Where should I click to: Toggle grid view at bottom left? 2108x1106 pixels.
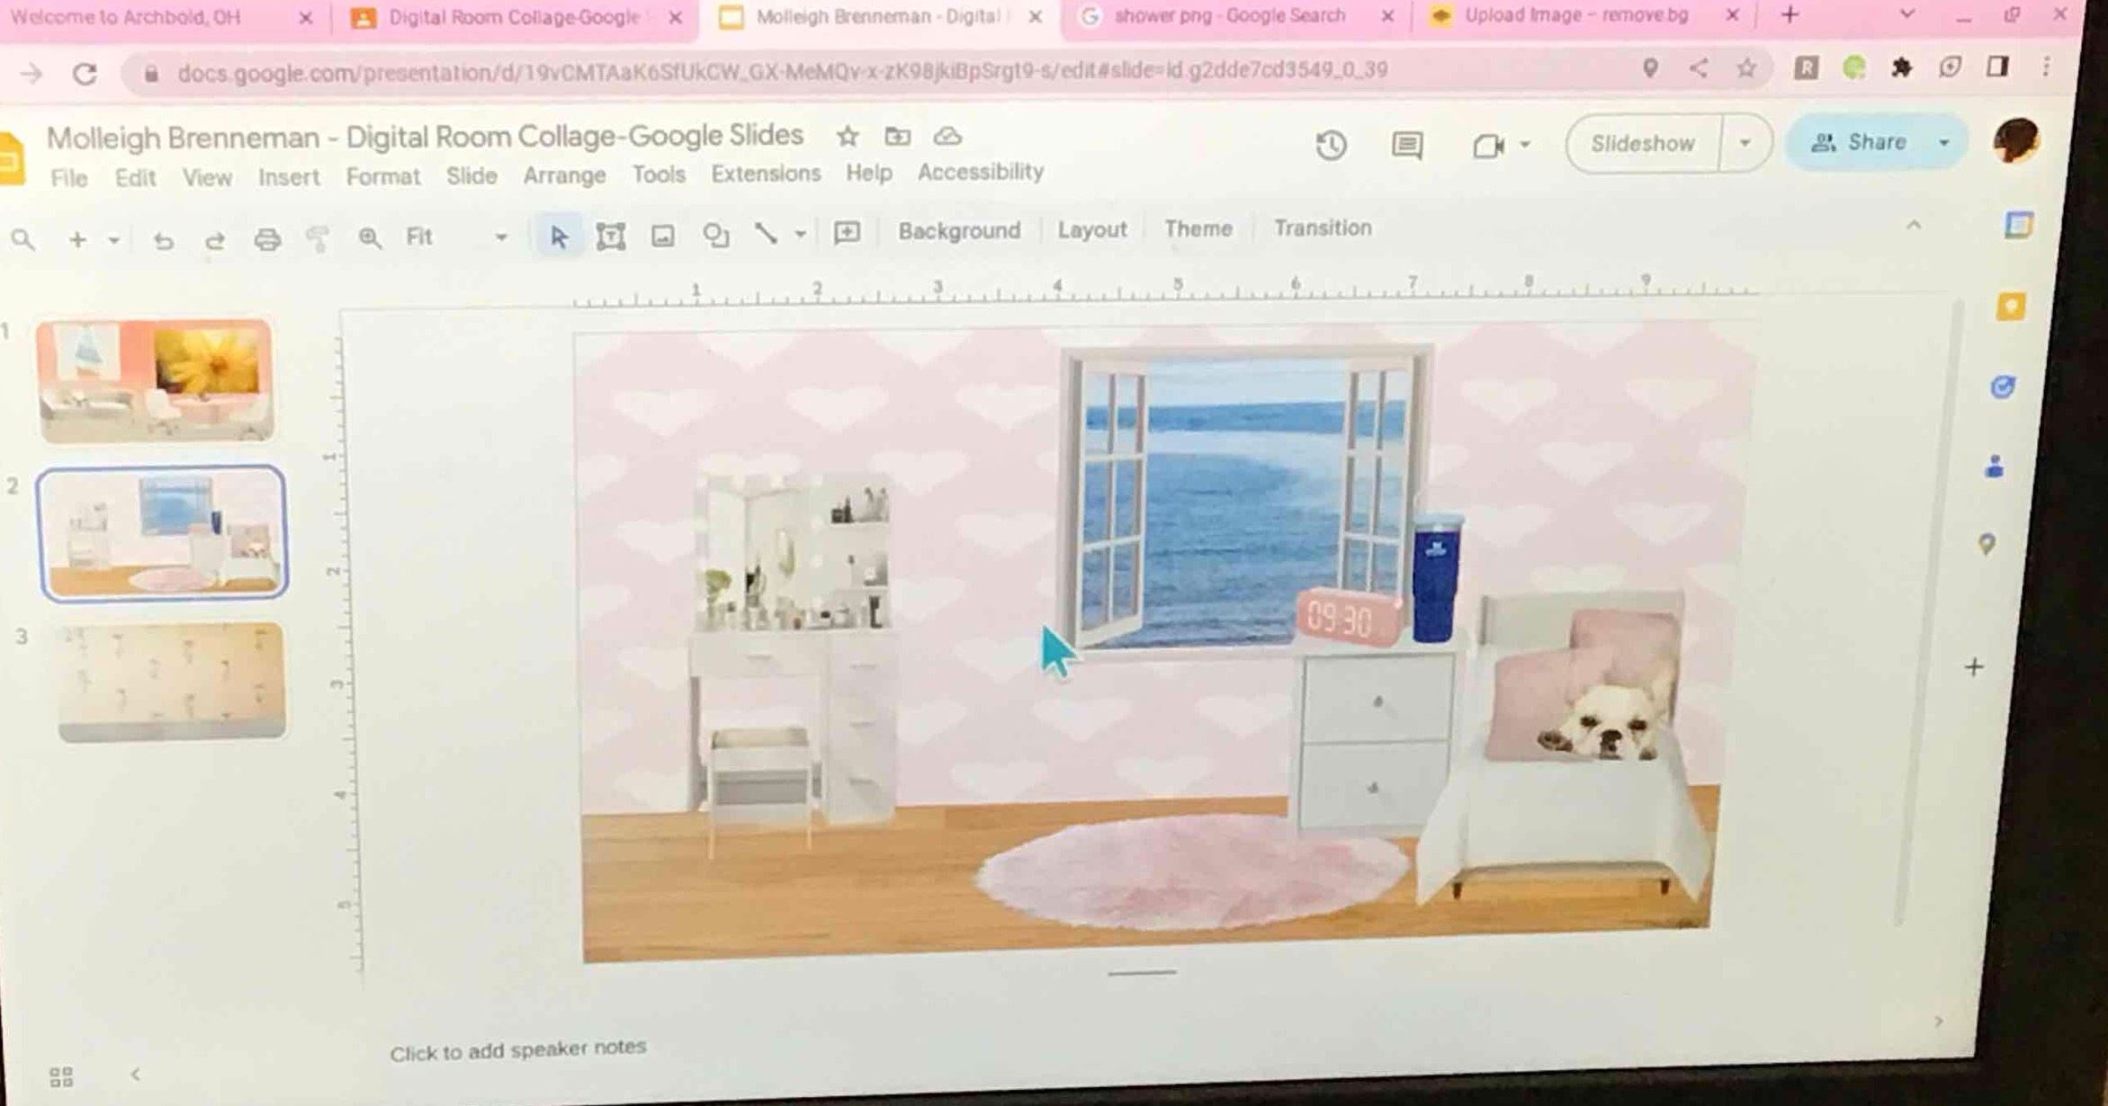(x=61, y=1076)
